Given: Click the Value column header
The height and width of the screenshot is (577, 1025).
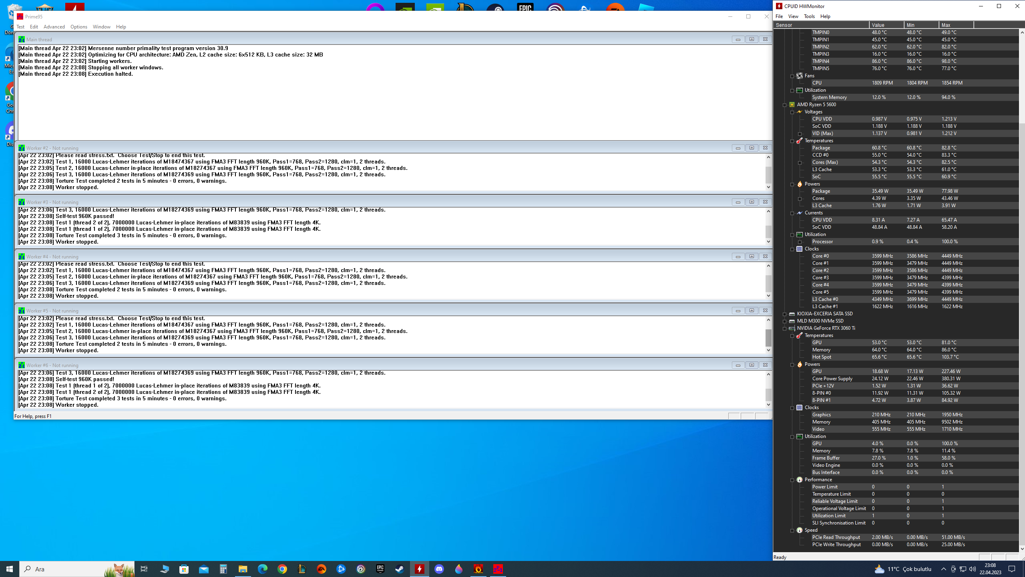Looking at the screenshot, I should pyautogui.click(x=886, y=25).
